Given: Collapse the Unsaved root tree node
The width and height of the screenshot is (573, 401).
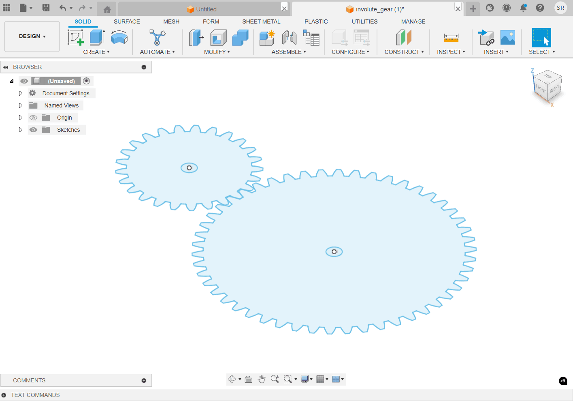Looking at the screenshot, I should pos(12,81).
